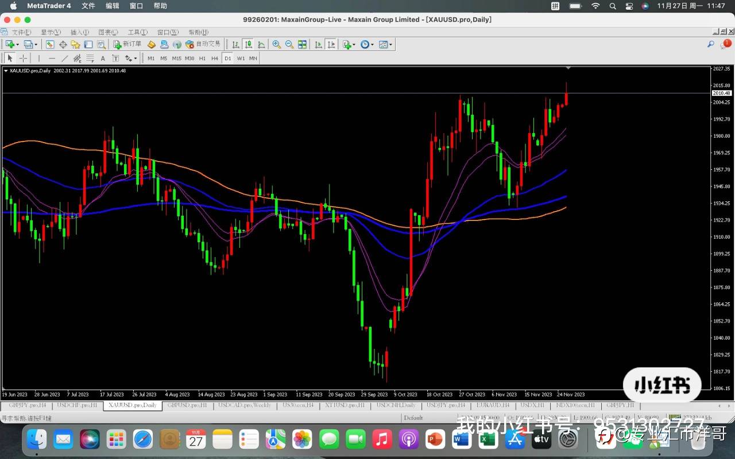Click the zoom out magnifier icon
The image size is (735, 459).
click(289, 44)
